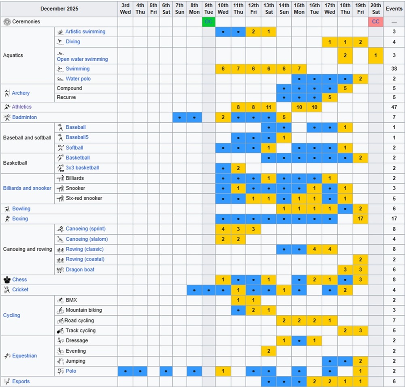The image size is (405, 387).
Task: Open the Athletics link
Action: coord(21,107)
